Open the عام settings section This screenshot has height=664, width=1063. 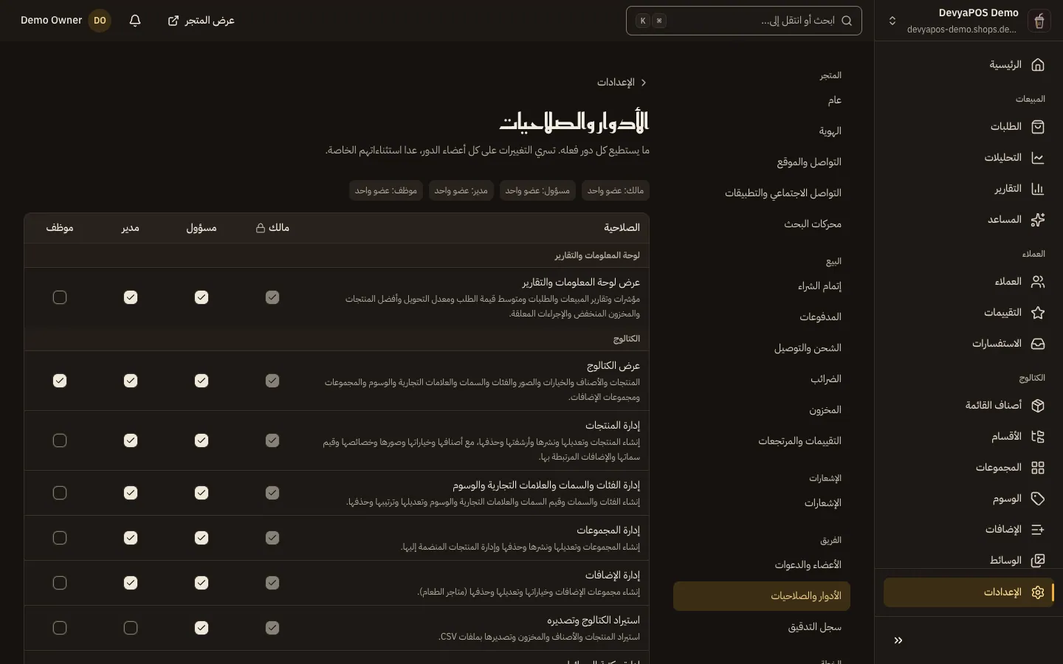(x=762, y=100)
